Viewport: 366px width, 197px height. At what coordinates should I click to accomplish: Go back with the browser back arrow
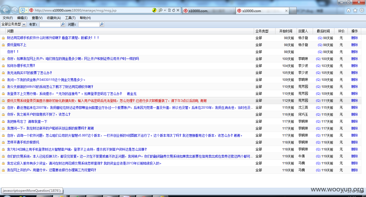tap(6, 10)
